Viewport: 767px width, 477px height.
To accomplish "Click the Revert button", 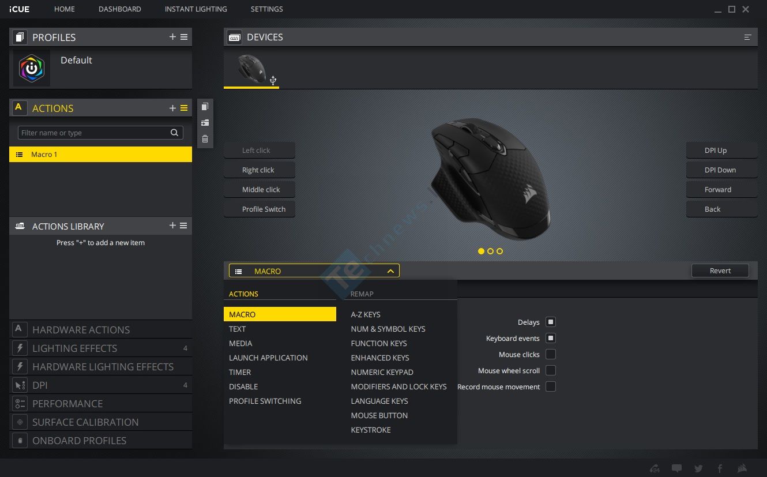I will point(720,271).
